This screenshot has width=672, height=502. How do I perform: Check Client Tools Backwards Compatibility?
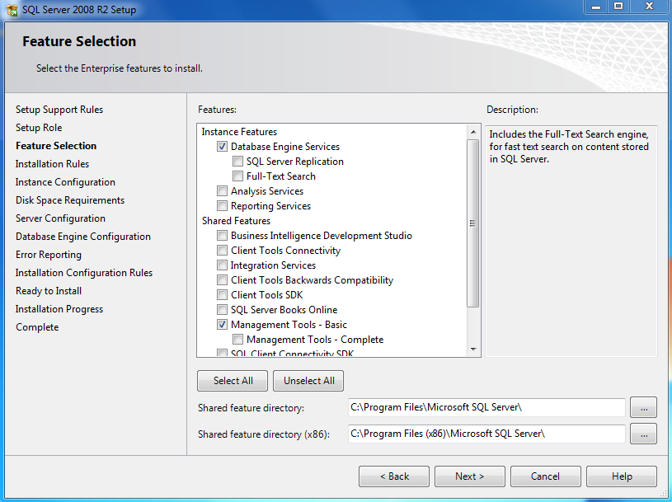222,280
